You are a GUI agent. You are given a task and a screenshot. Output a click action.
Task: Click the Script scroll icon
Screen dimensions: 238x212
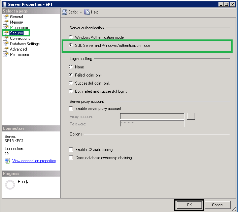point(65,12)
